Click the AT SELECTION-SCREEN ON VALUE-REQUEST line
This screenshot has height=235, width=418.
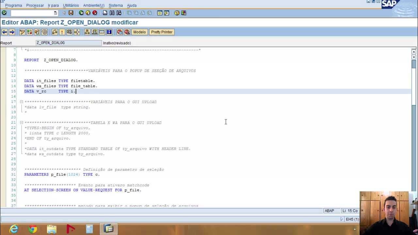(83, 190)
